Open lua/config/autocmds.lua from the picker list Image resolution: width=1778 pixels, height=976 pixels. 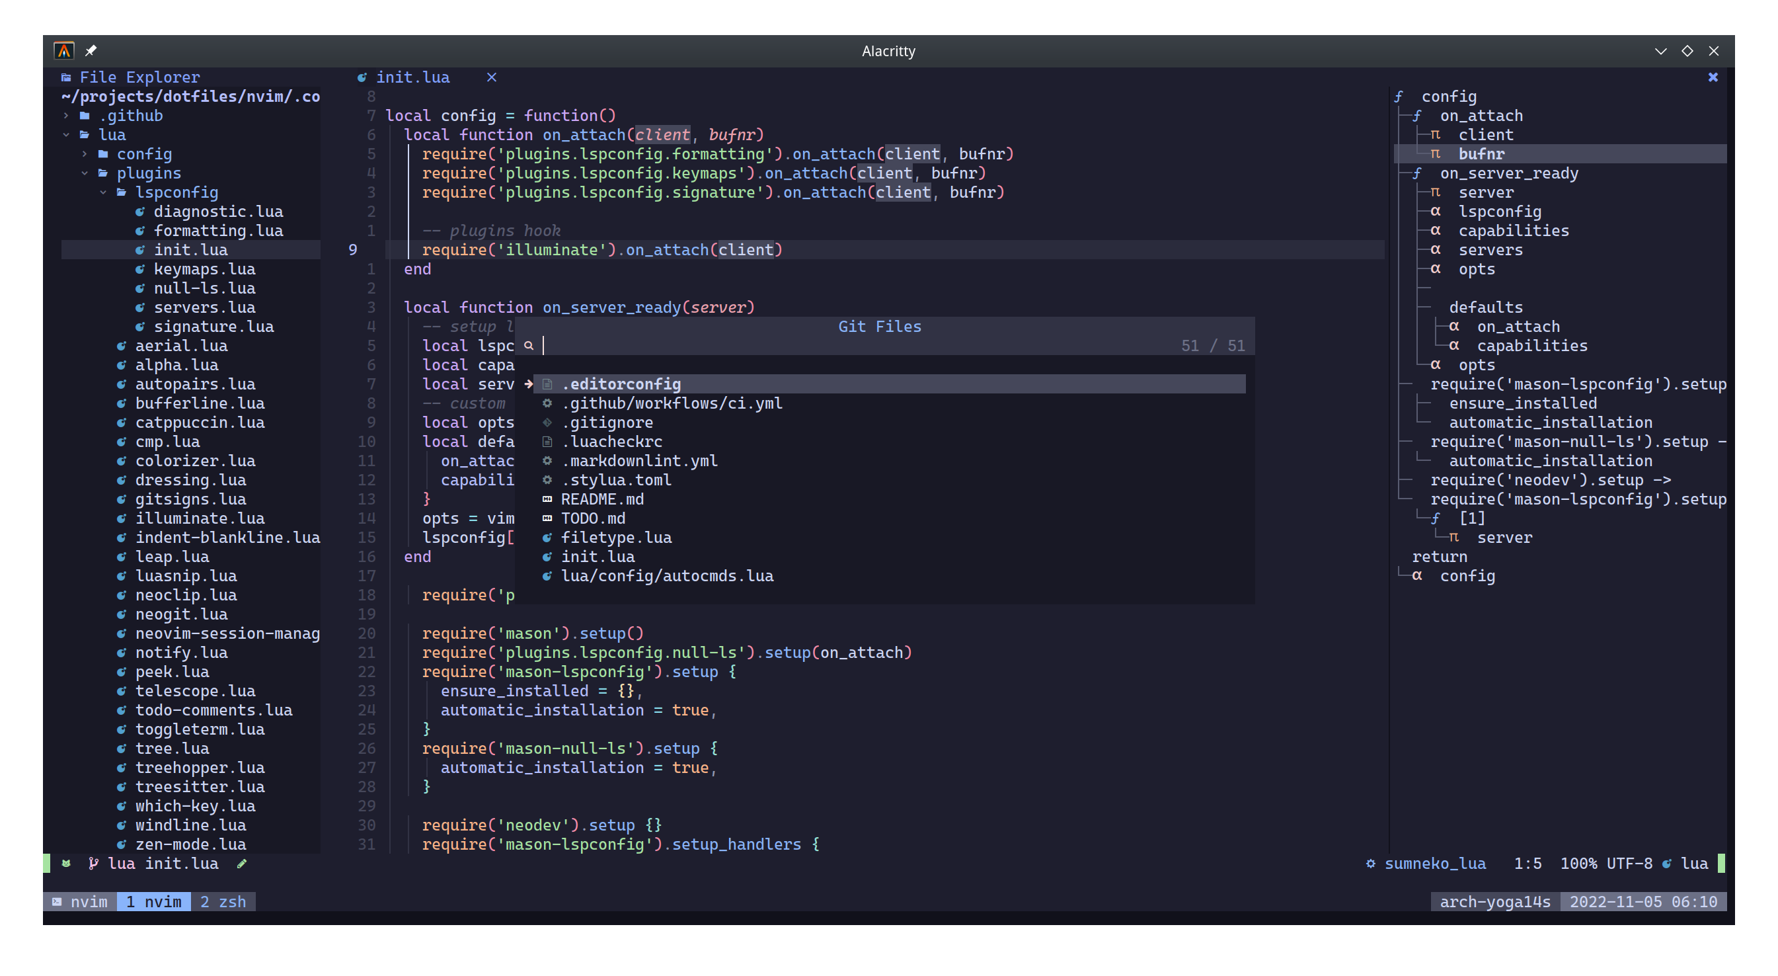click(x=667, y=576)
